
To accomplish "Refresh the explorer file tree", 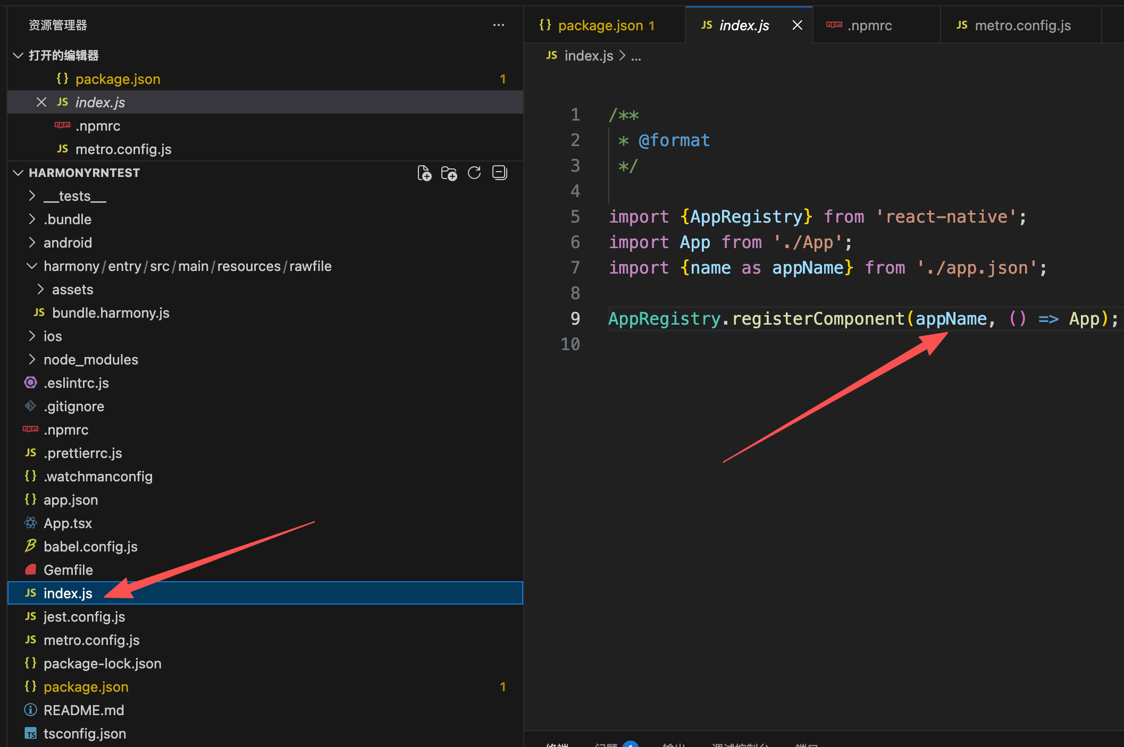I will (x=474, y=173).
